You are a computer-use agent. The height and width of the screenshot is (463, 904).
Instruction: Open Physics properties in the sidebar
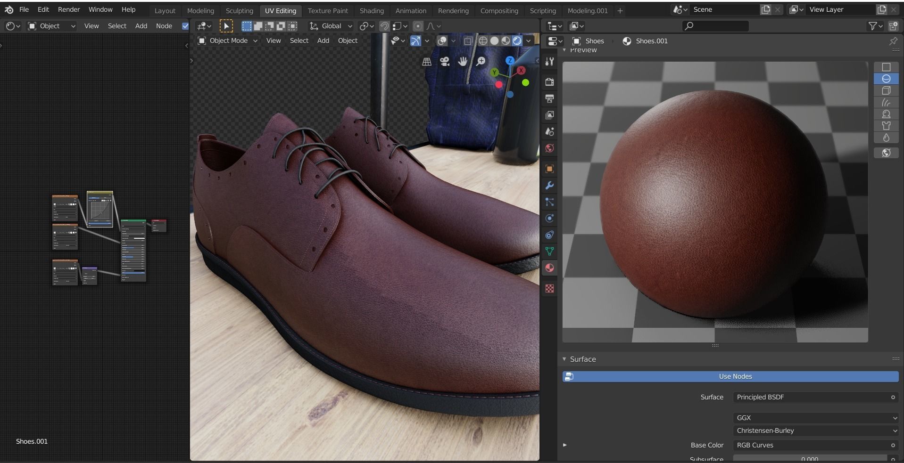[x=550, y=218]
